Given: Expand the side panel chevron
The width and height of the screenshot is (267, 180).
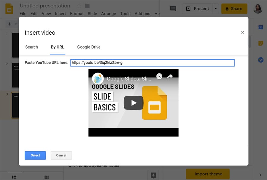Looking at the screenshot, I should pos(260,175).
